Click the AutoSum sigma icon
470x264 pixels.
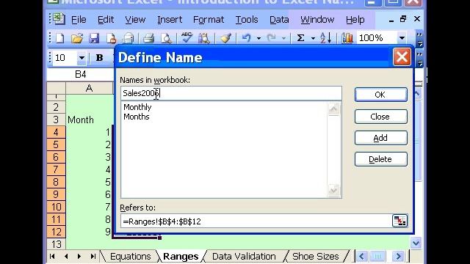tap(300, 38)
